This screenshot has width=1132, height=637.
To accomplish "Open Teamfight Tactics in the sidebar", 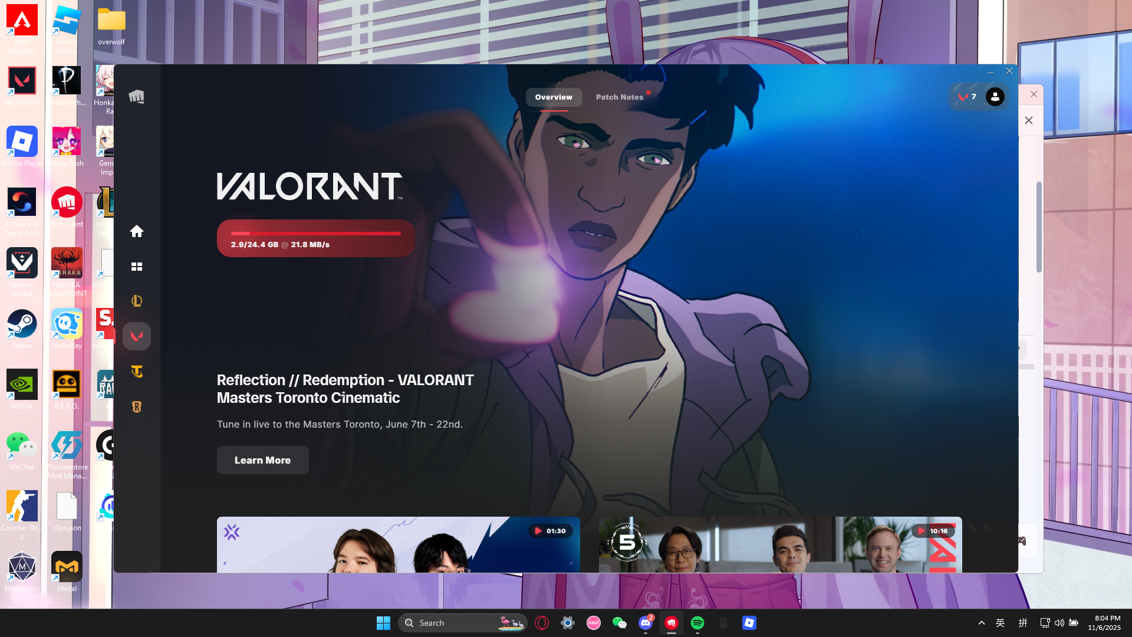I will [x=136, y=372].
